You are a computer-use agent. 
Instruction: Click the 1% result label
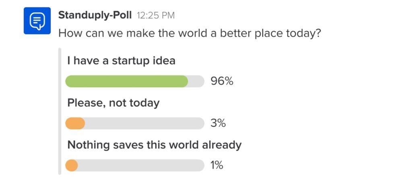point(217,165)
